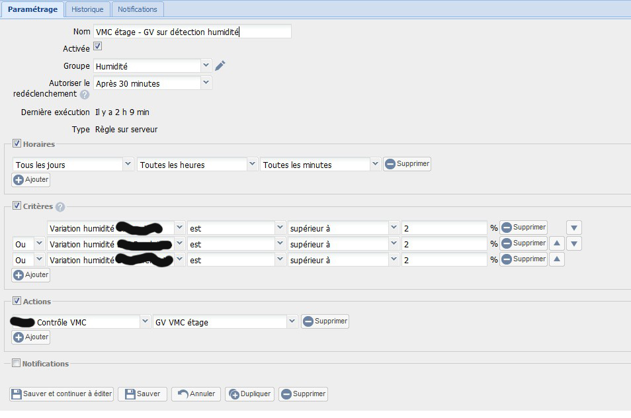Move first criterion down with arrow
This screenshot has width=631, height=418.
click(x=574, y=228)
